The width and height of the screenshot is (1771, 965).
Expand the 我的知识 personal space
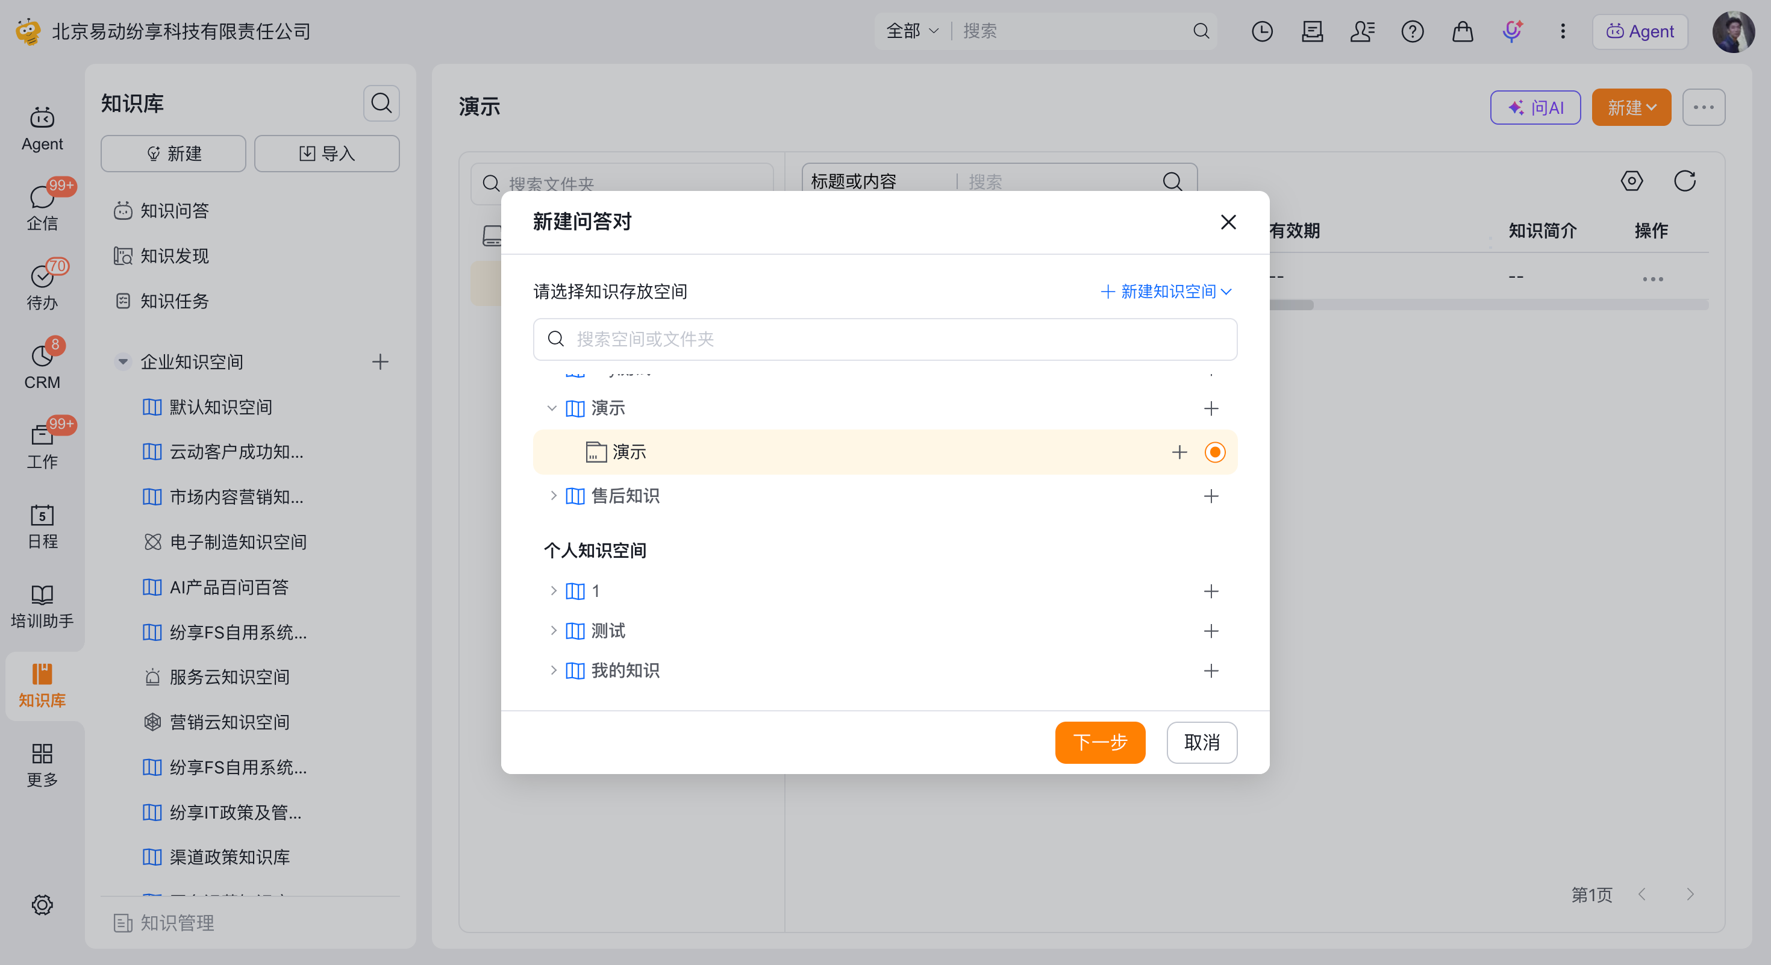553,670
